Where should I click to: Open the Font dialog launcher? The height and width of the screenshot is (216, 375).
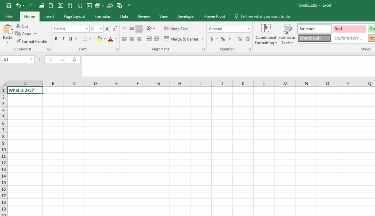(x=117, y=49)
